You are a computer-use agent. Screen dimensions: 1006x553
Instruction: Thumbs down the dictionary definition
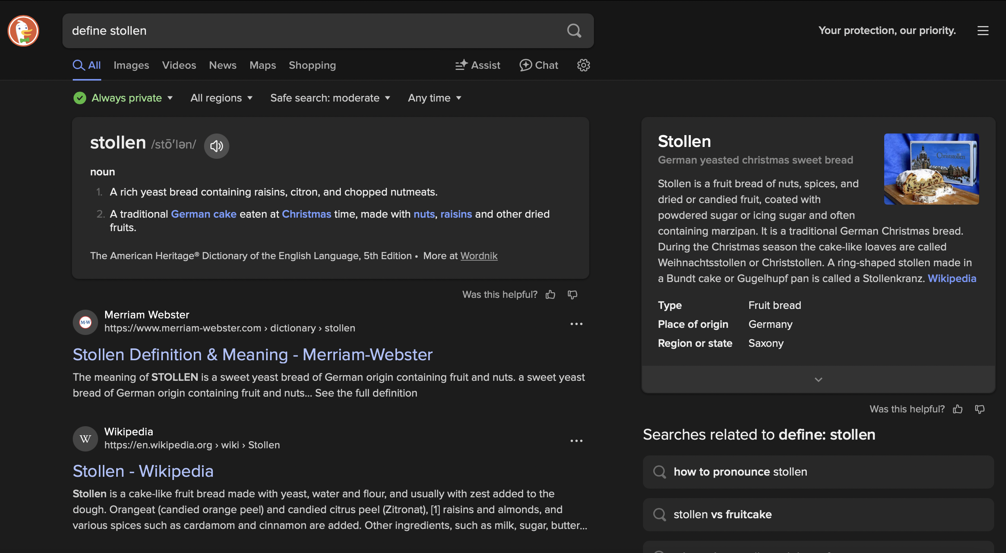pos(572,295)
